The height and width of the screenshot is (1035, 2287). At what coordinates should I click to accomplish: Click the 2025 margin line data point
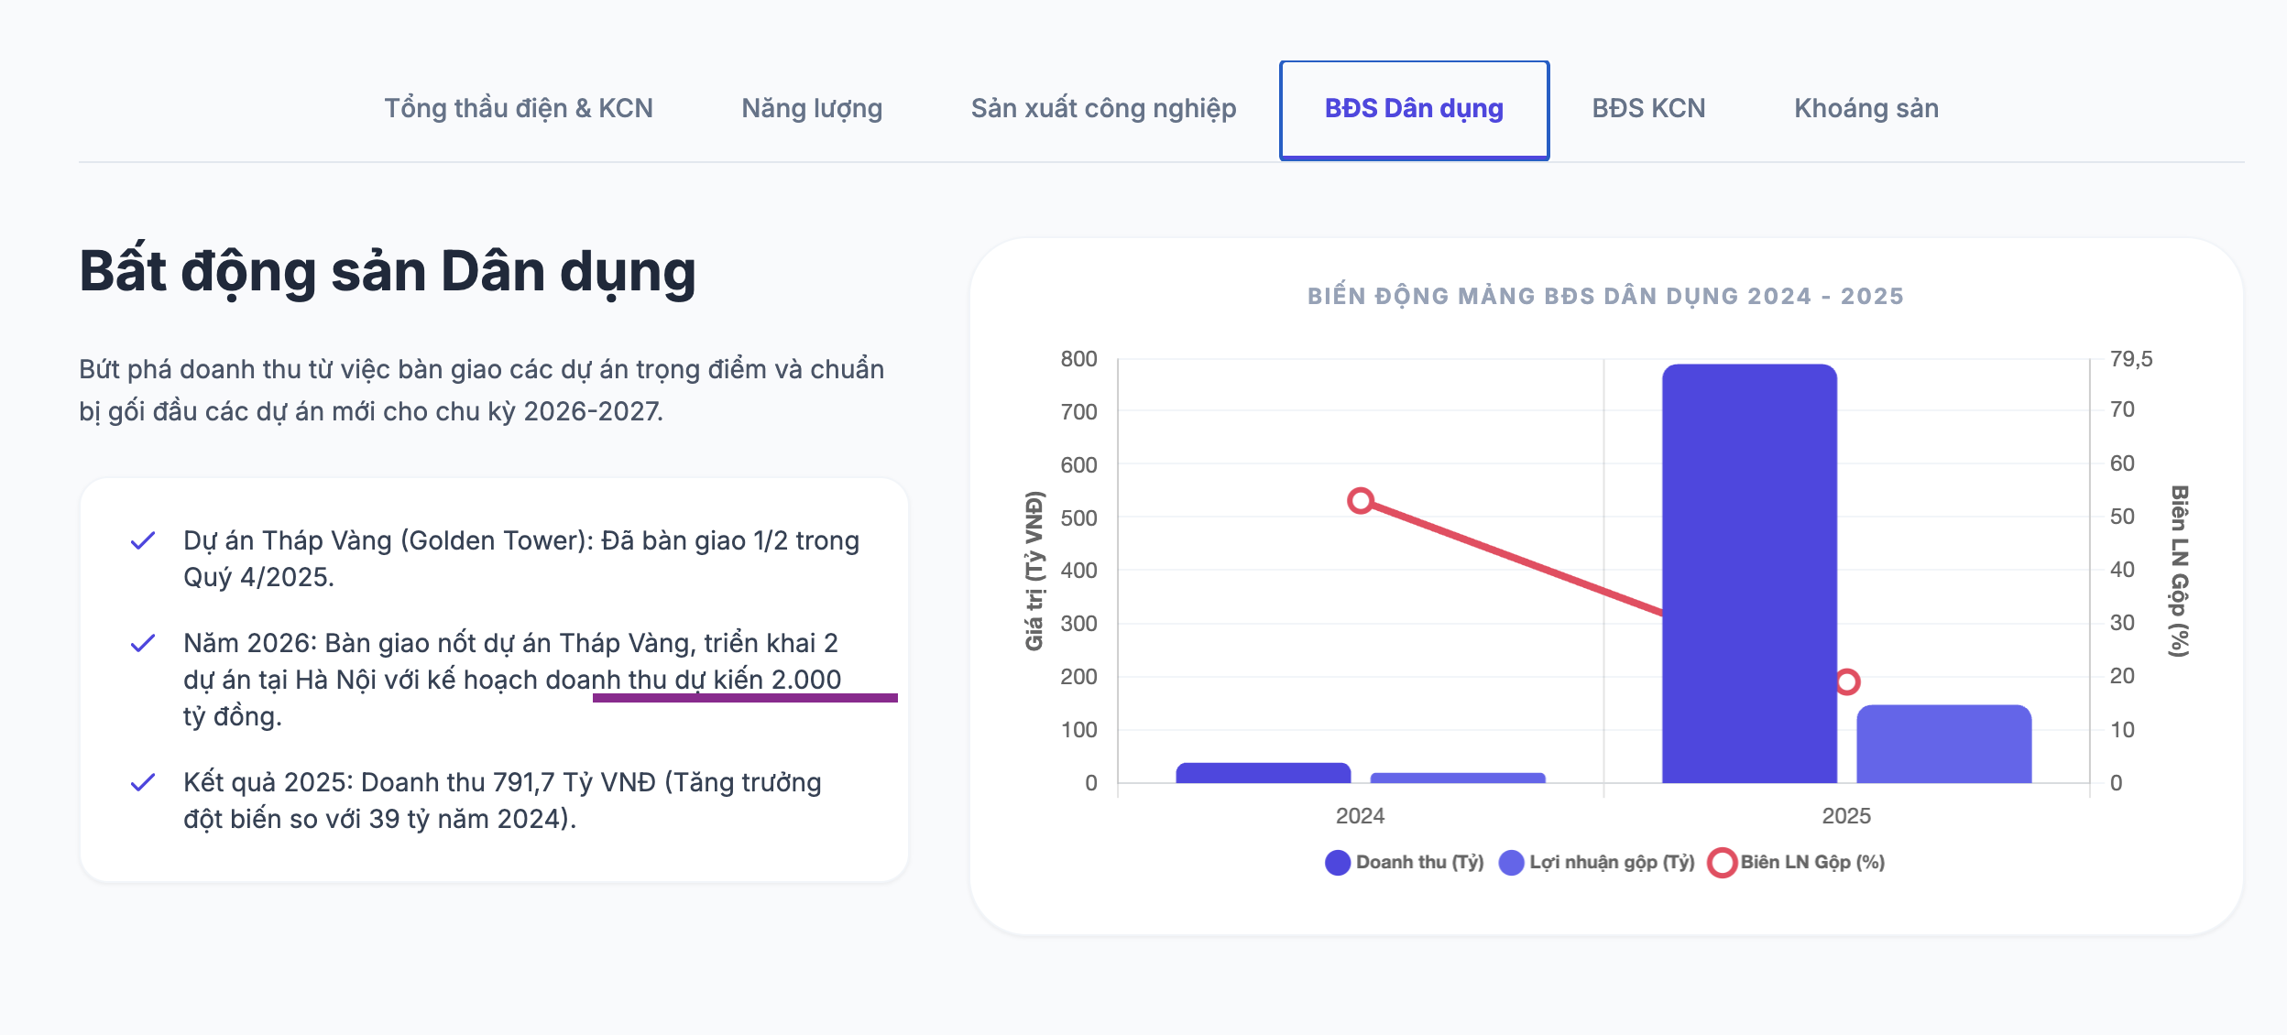(x=1847, y=681)
